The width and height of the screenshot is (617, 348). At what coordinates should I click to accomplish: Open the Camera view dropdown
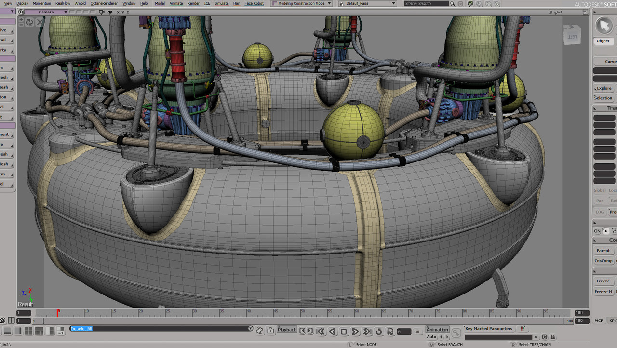click(x=46, y=12)
